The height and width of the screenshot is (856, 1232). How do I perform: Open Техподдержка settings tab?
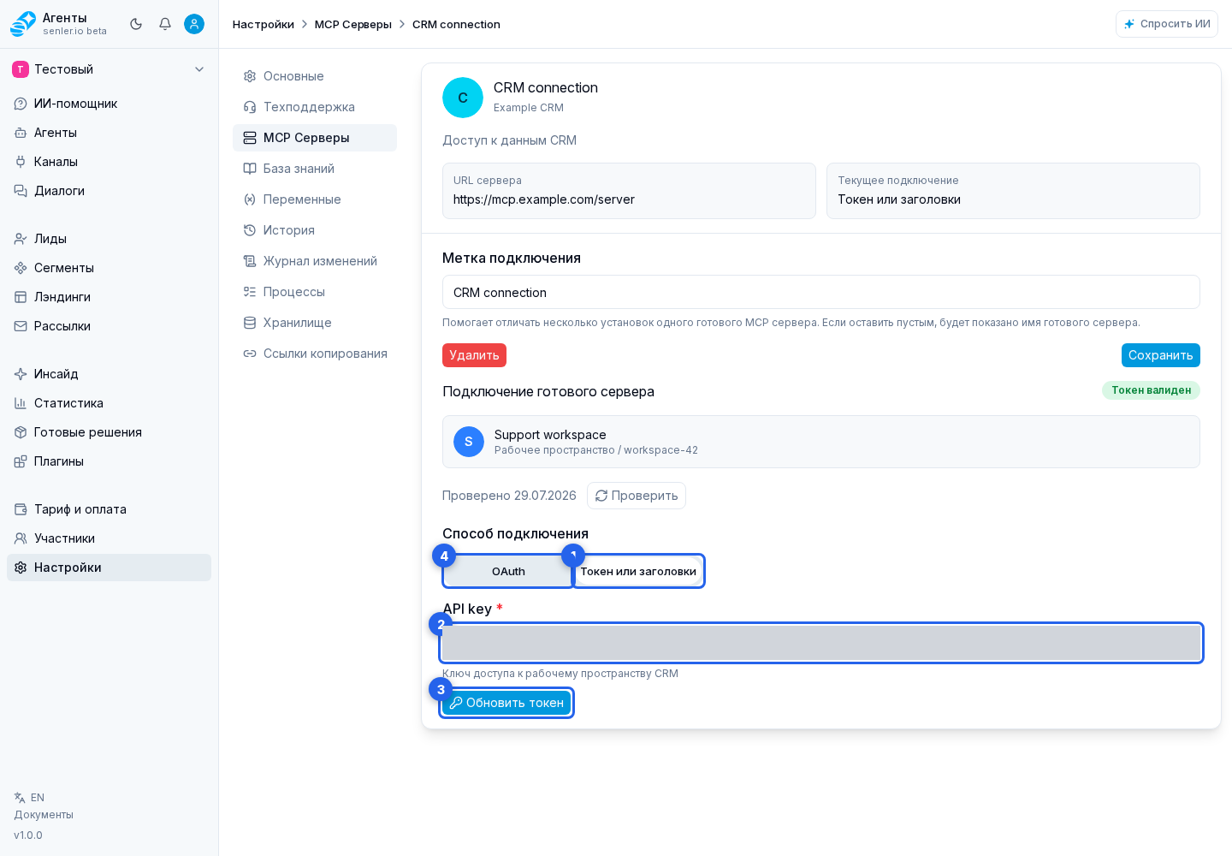pos(315,107)
